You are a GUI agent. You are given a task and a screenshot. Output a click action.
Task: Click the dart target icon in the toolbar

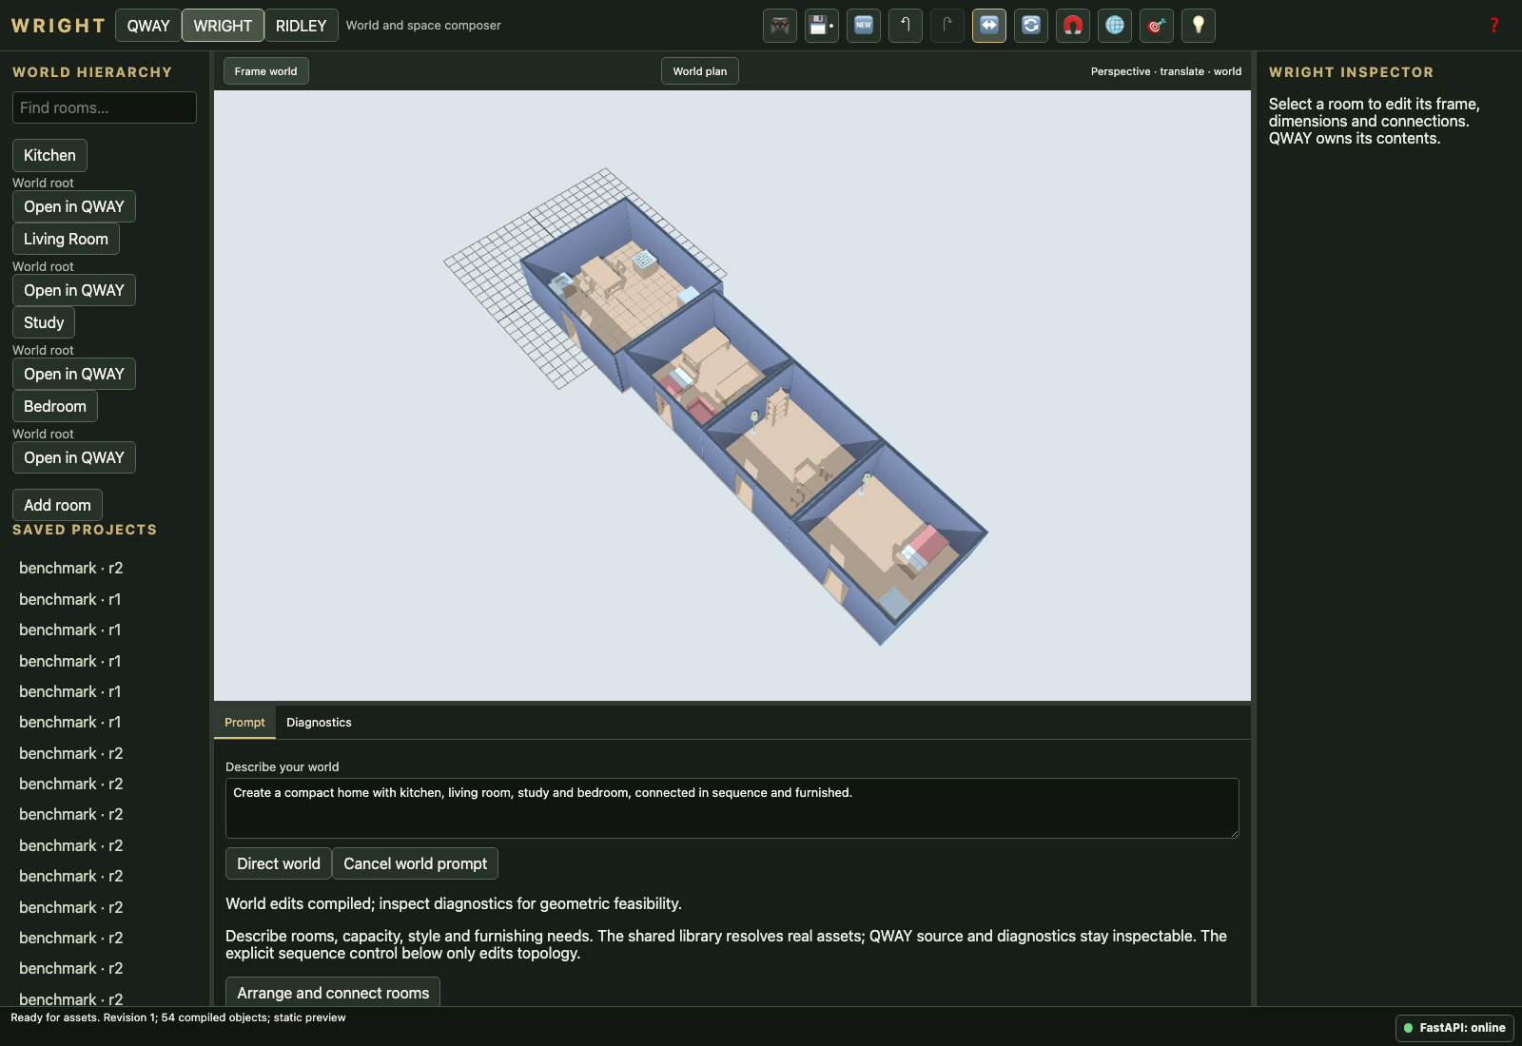1157,26
